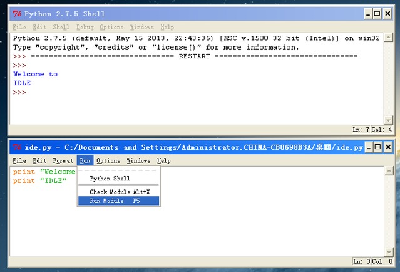This screenshot has width=400, height=272.
Task: Click scroll up arrow in Python Shell
Action: point(388,38)
